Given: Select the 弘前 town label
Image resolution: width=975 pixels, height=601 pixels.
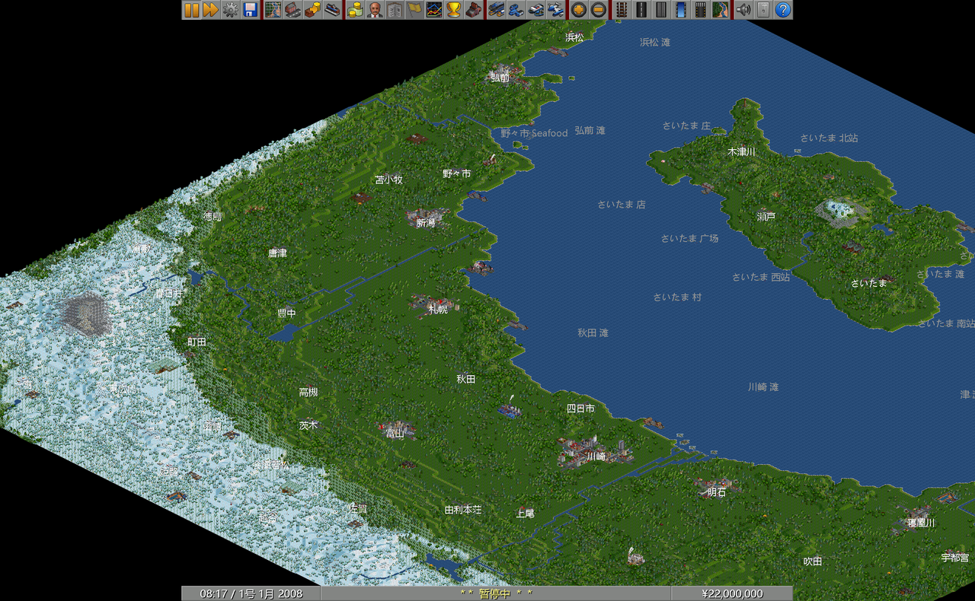Looking at the screenshot, I should pos(500,78).
